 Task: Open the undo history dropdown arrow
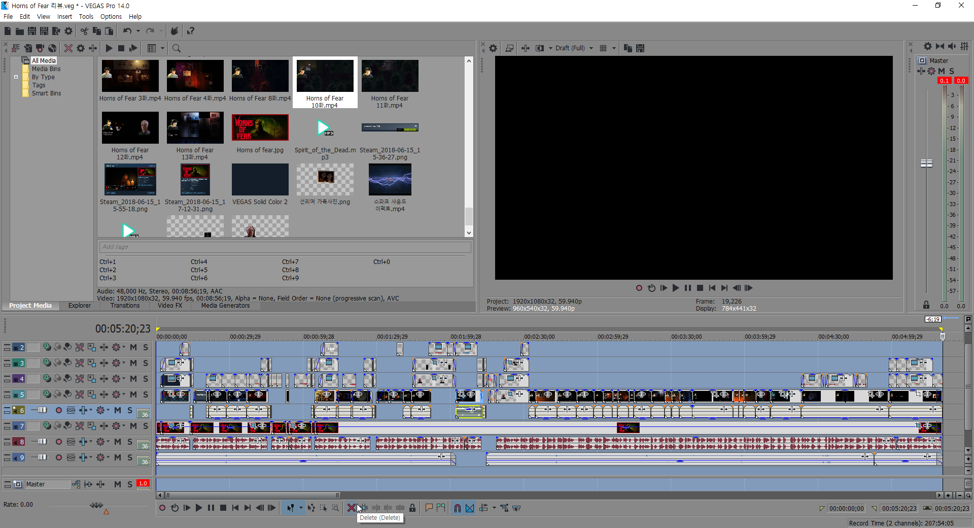[138, 31]
